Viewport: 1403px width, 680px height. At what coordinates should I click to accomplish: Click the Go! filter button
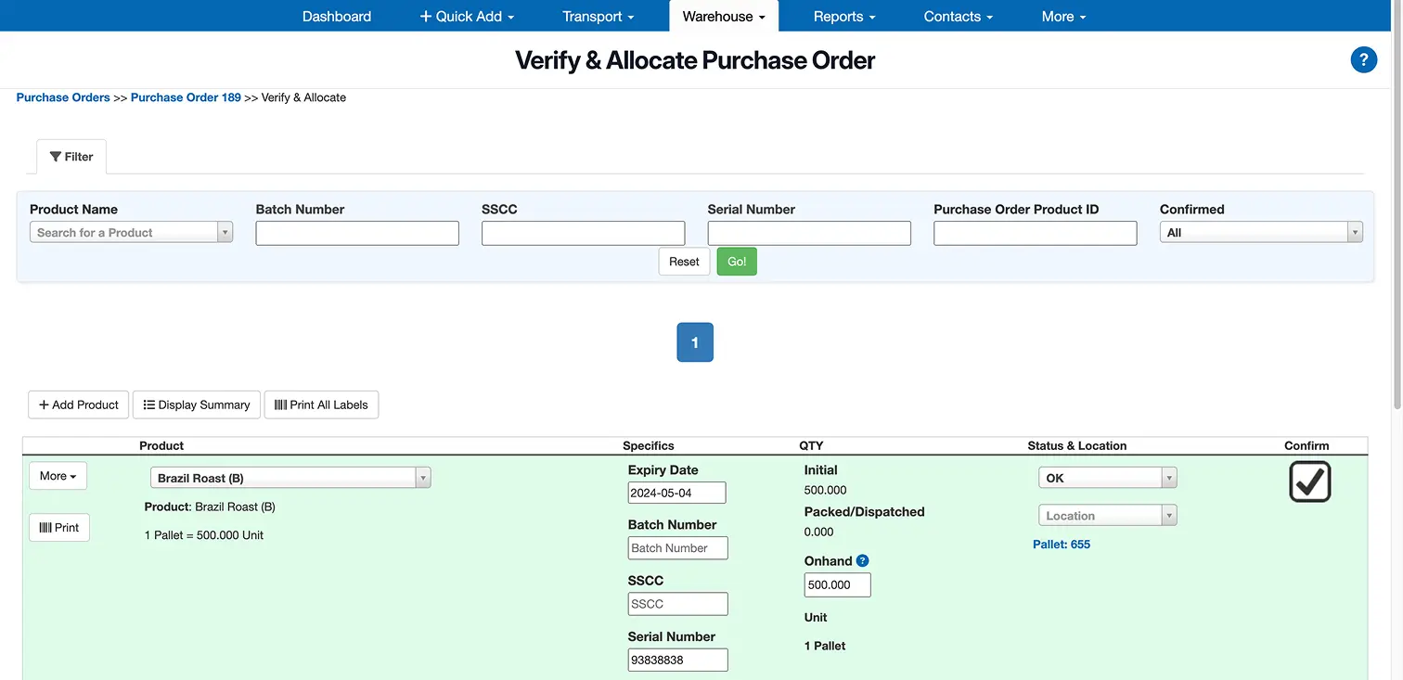pyautogui.click(x=736, y=261)
